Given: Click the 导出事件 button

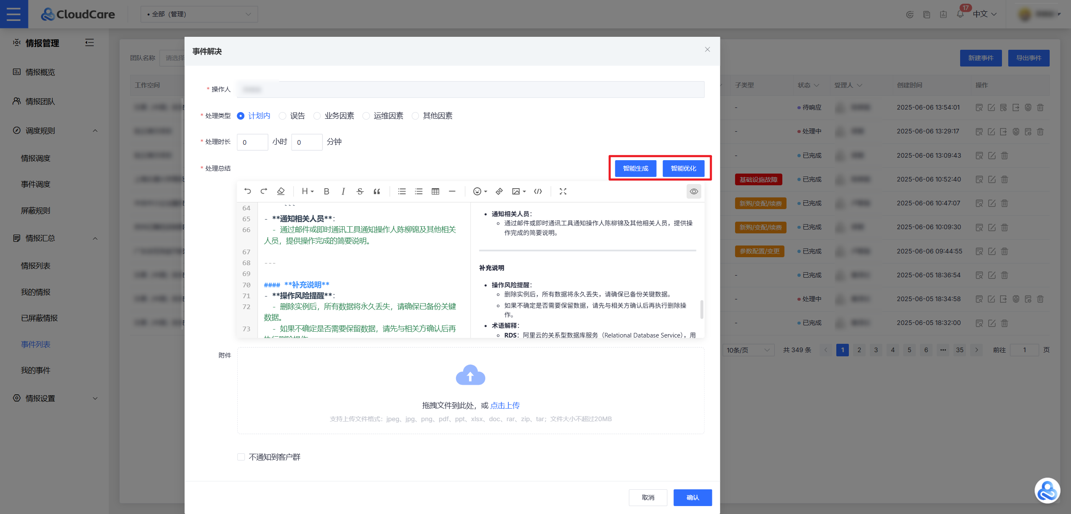Looking at the screenshot, I should pos(1029,58).
